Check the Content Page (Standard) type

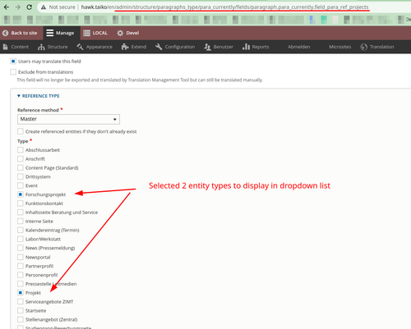(21, 167)
